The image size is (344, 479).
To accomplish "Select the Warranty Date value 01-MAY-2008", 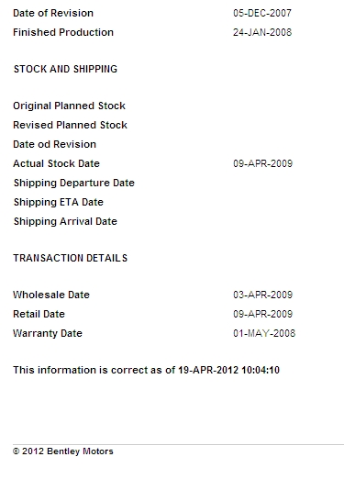I will (264, 333).
